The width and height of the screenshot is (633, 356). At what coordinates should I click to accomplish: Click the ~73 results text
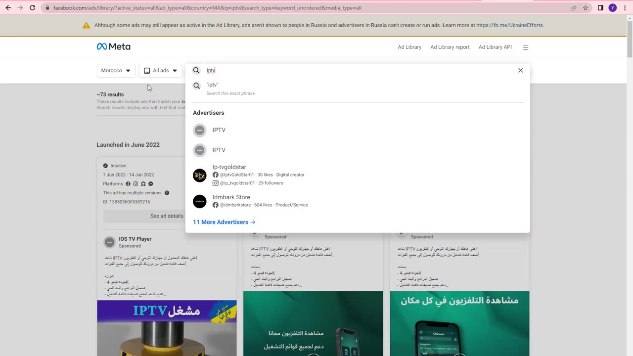click(110, 94)
